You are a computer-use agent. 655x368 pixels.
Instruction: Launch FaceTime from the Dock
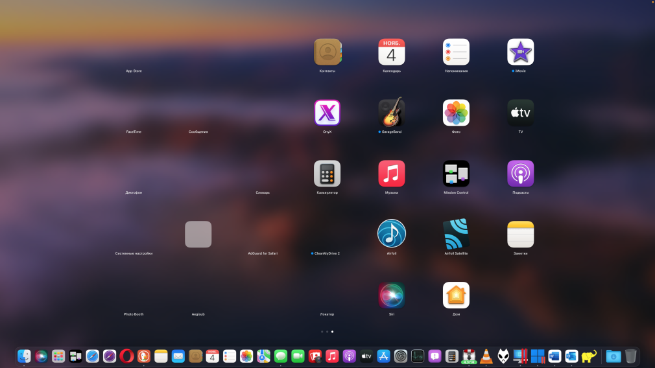coord(298,356)
